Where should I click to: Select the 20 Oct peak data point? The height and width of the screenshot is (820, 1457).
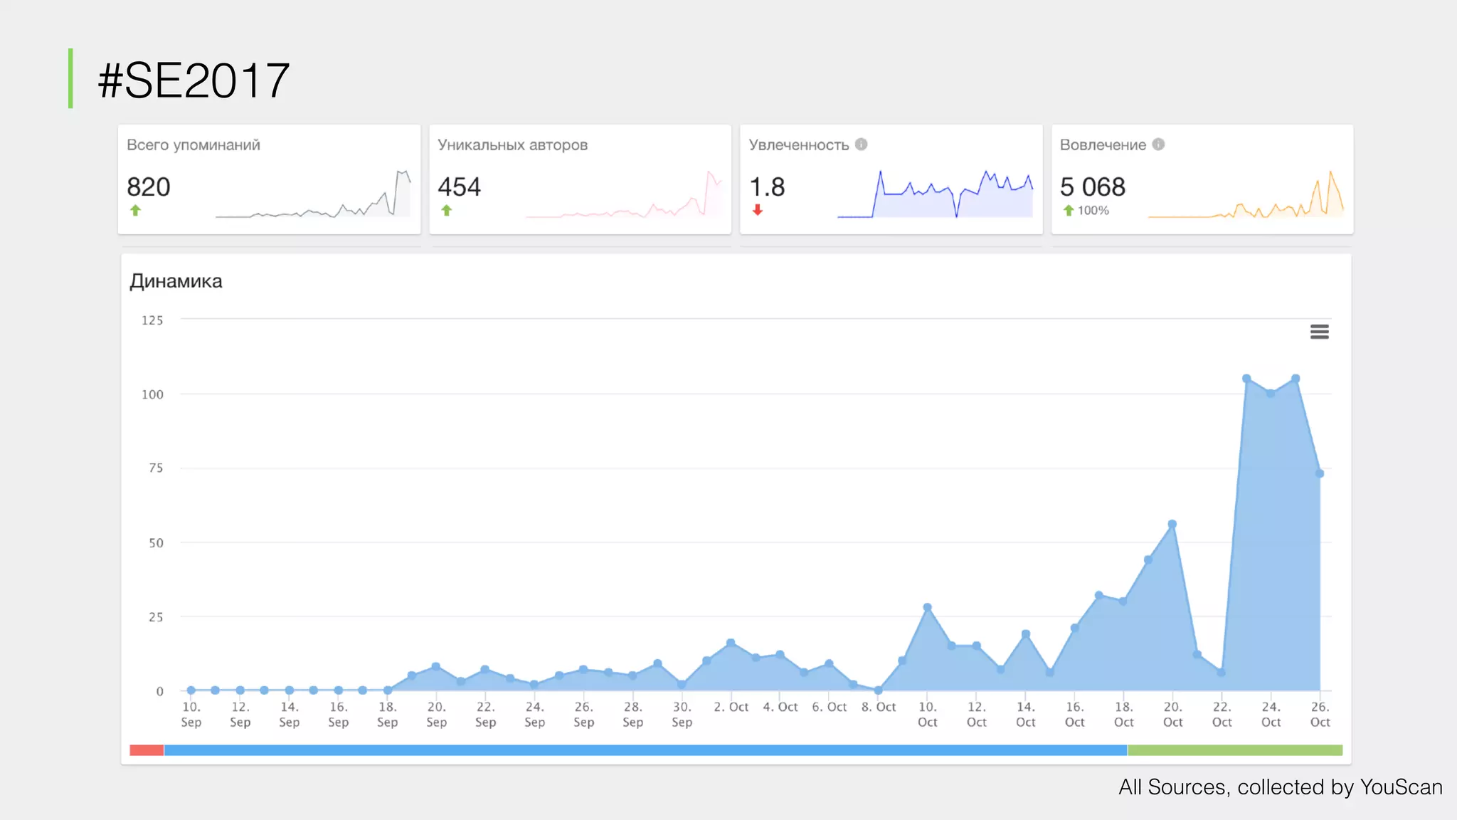(1172, 525)
